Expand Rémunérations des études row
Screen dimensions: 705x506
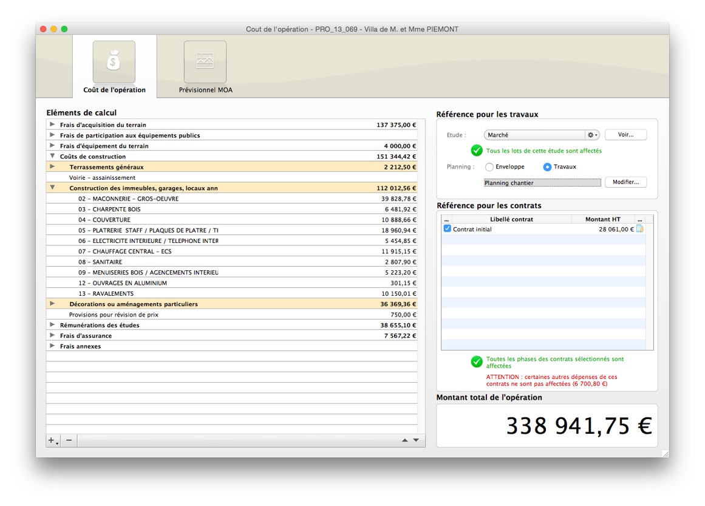click(52, 325)
